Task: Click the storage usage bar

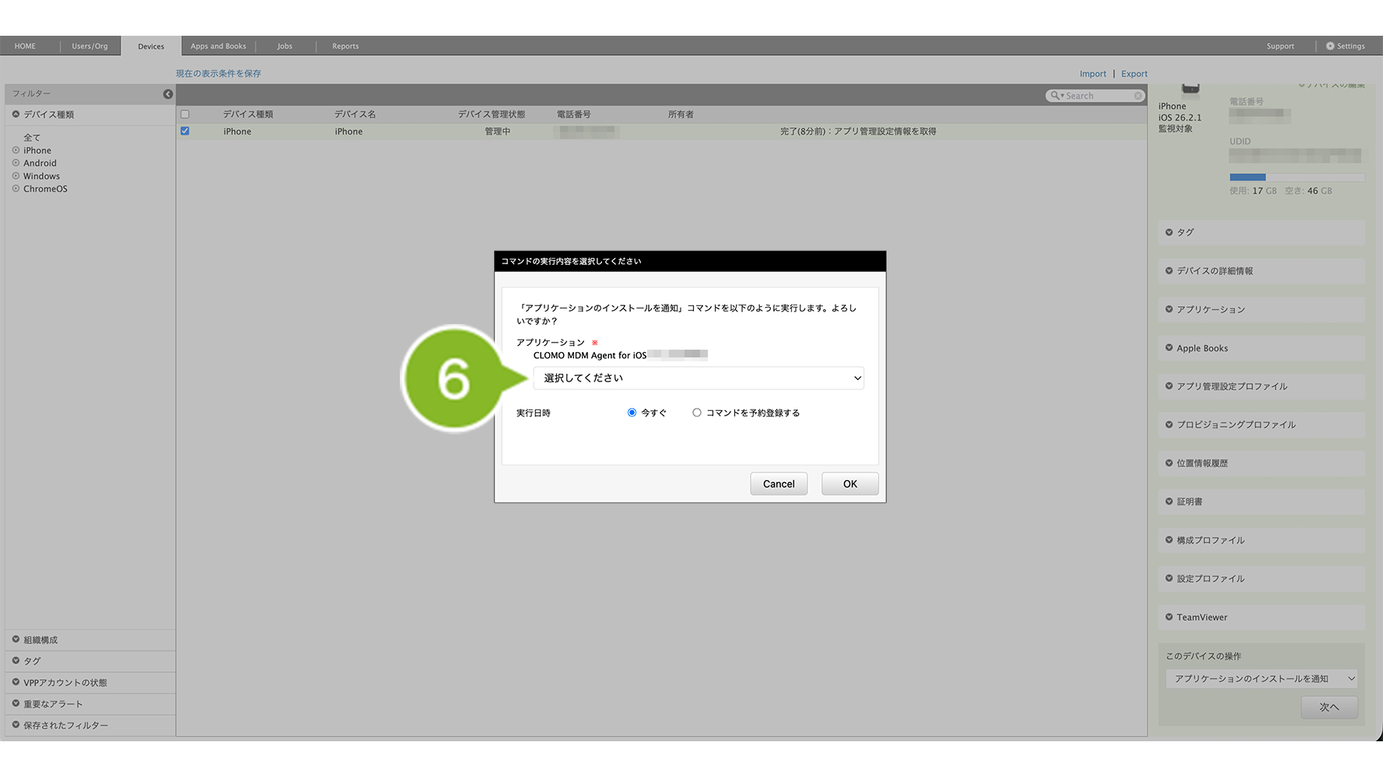Action: pyautogui.click(x=1296, y=177)
